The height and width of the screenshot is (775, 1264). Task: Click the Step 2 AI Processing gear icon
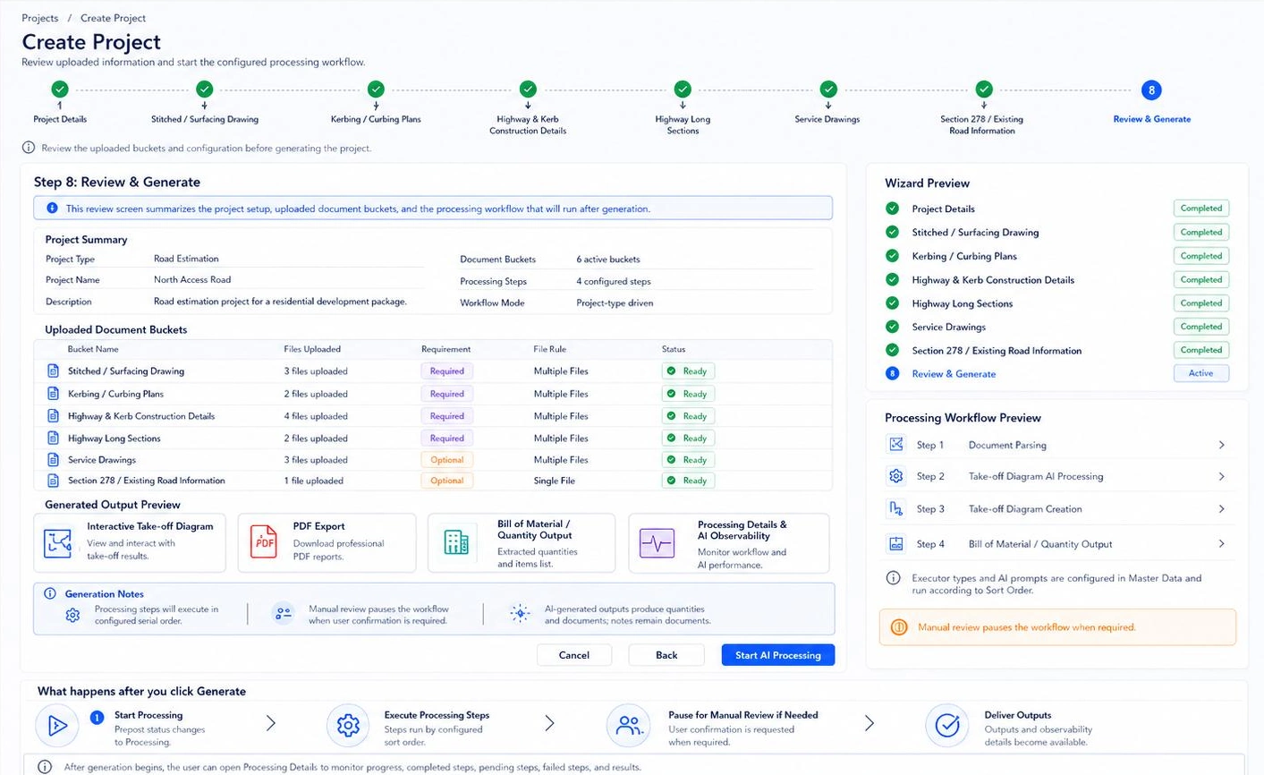click(895, 476)
